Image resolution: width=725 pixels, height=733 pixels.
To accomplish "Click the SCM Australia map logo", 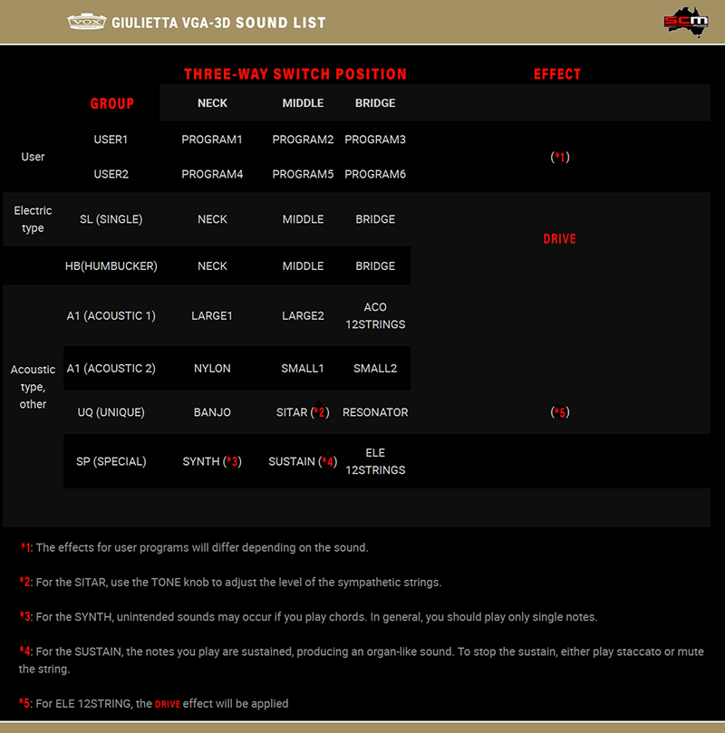I will (x=686, y=22).
